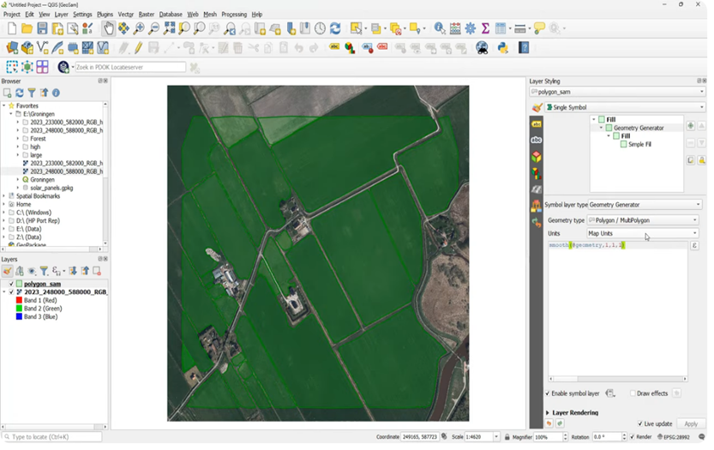The image size is (714, 450).
Task: Toggle visibility of the polygon_sam layer
Action: coord(11,284)
